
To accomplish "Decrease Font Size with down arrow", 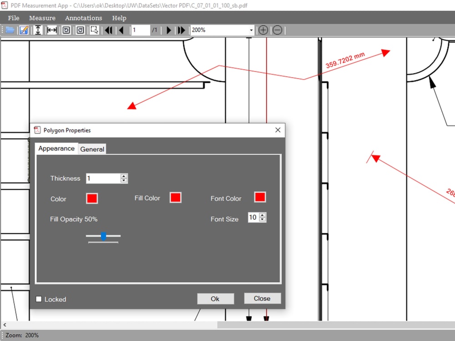I will [x=263, y=220].
